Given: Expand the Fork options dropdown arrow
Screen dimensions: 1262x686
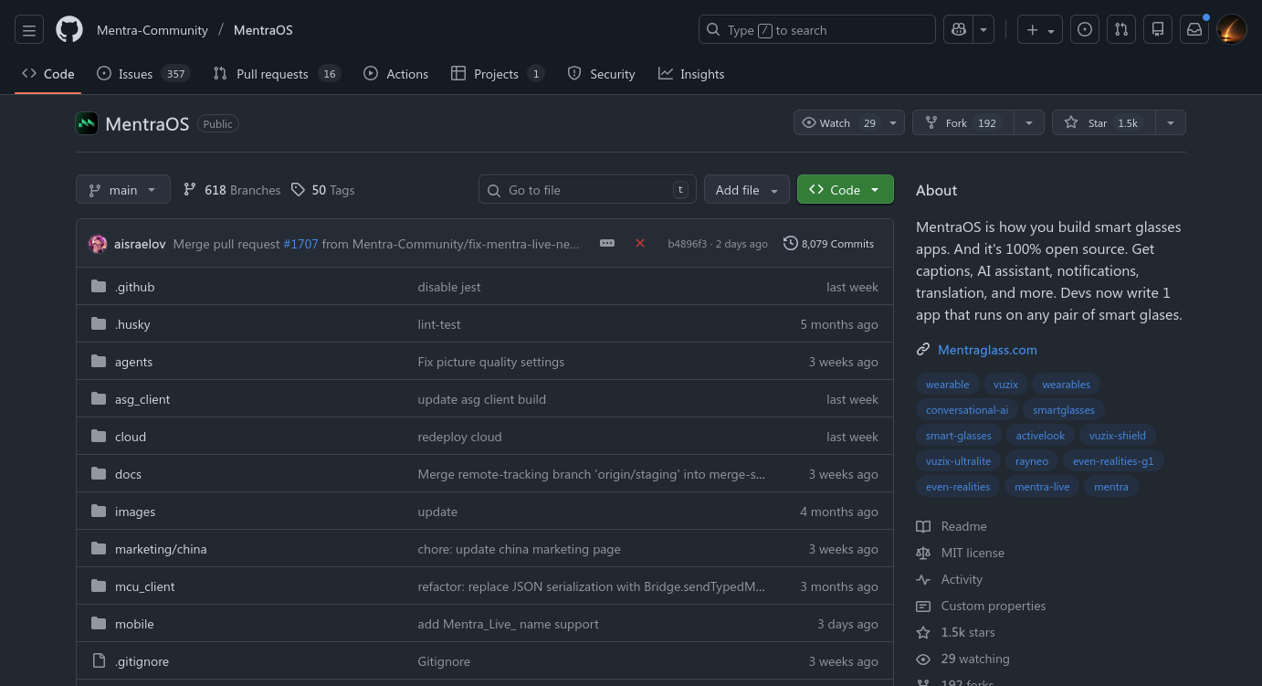Looking at the screenshot, I should pos(1029,123).
